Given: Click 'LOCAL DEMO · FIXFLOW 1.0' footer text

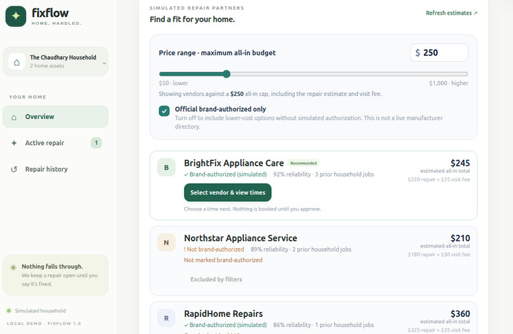Looking at the screenshot, I should click(44, 324).
